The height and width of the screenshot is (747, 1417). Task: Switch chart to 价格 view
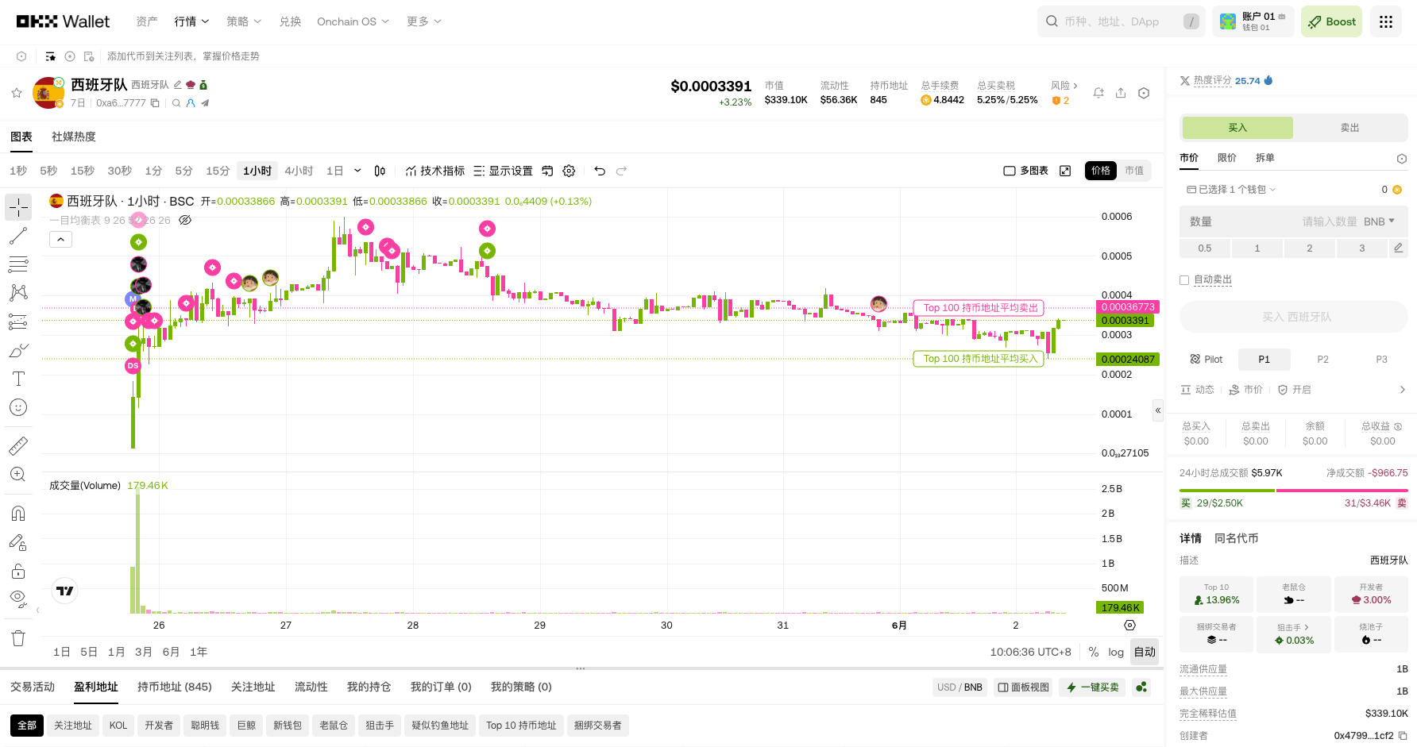click(x=1101, y=171)
